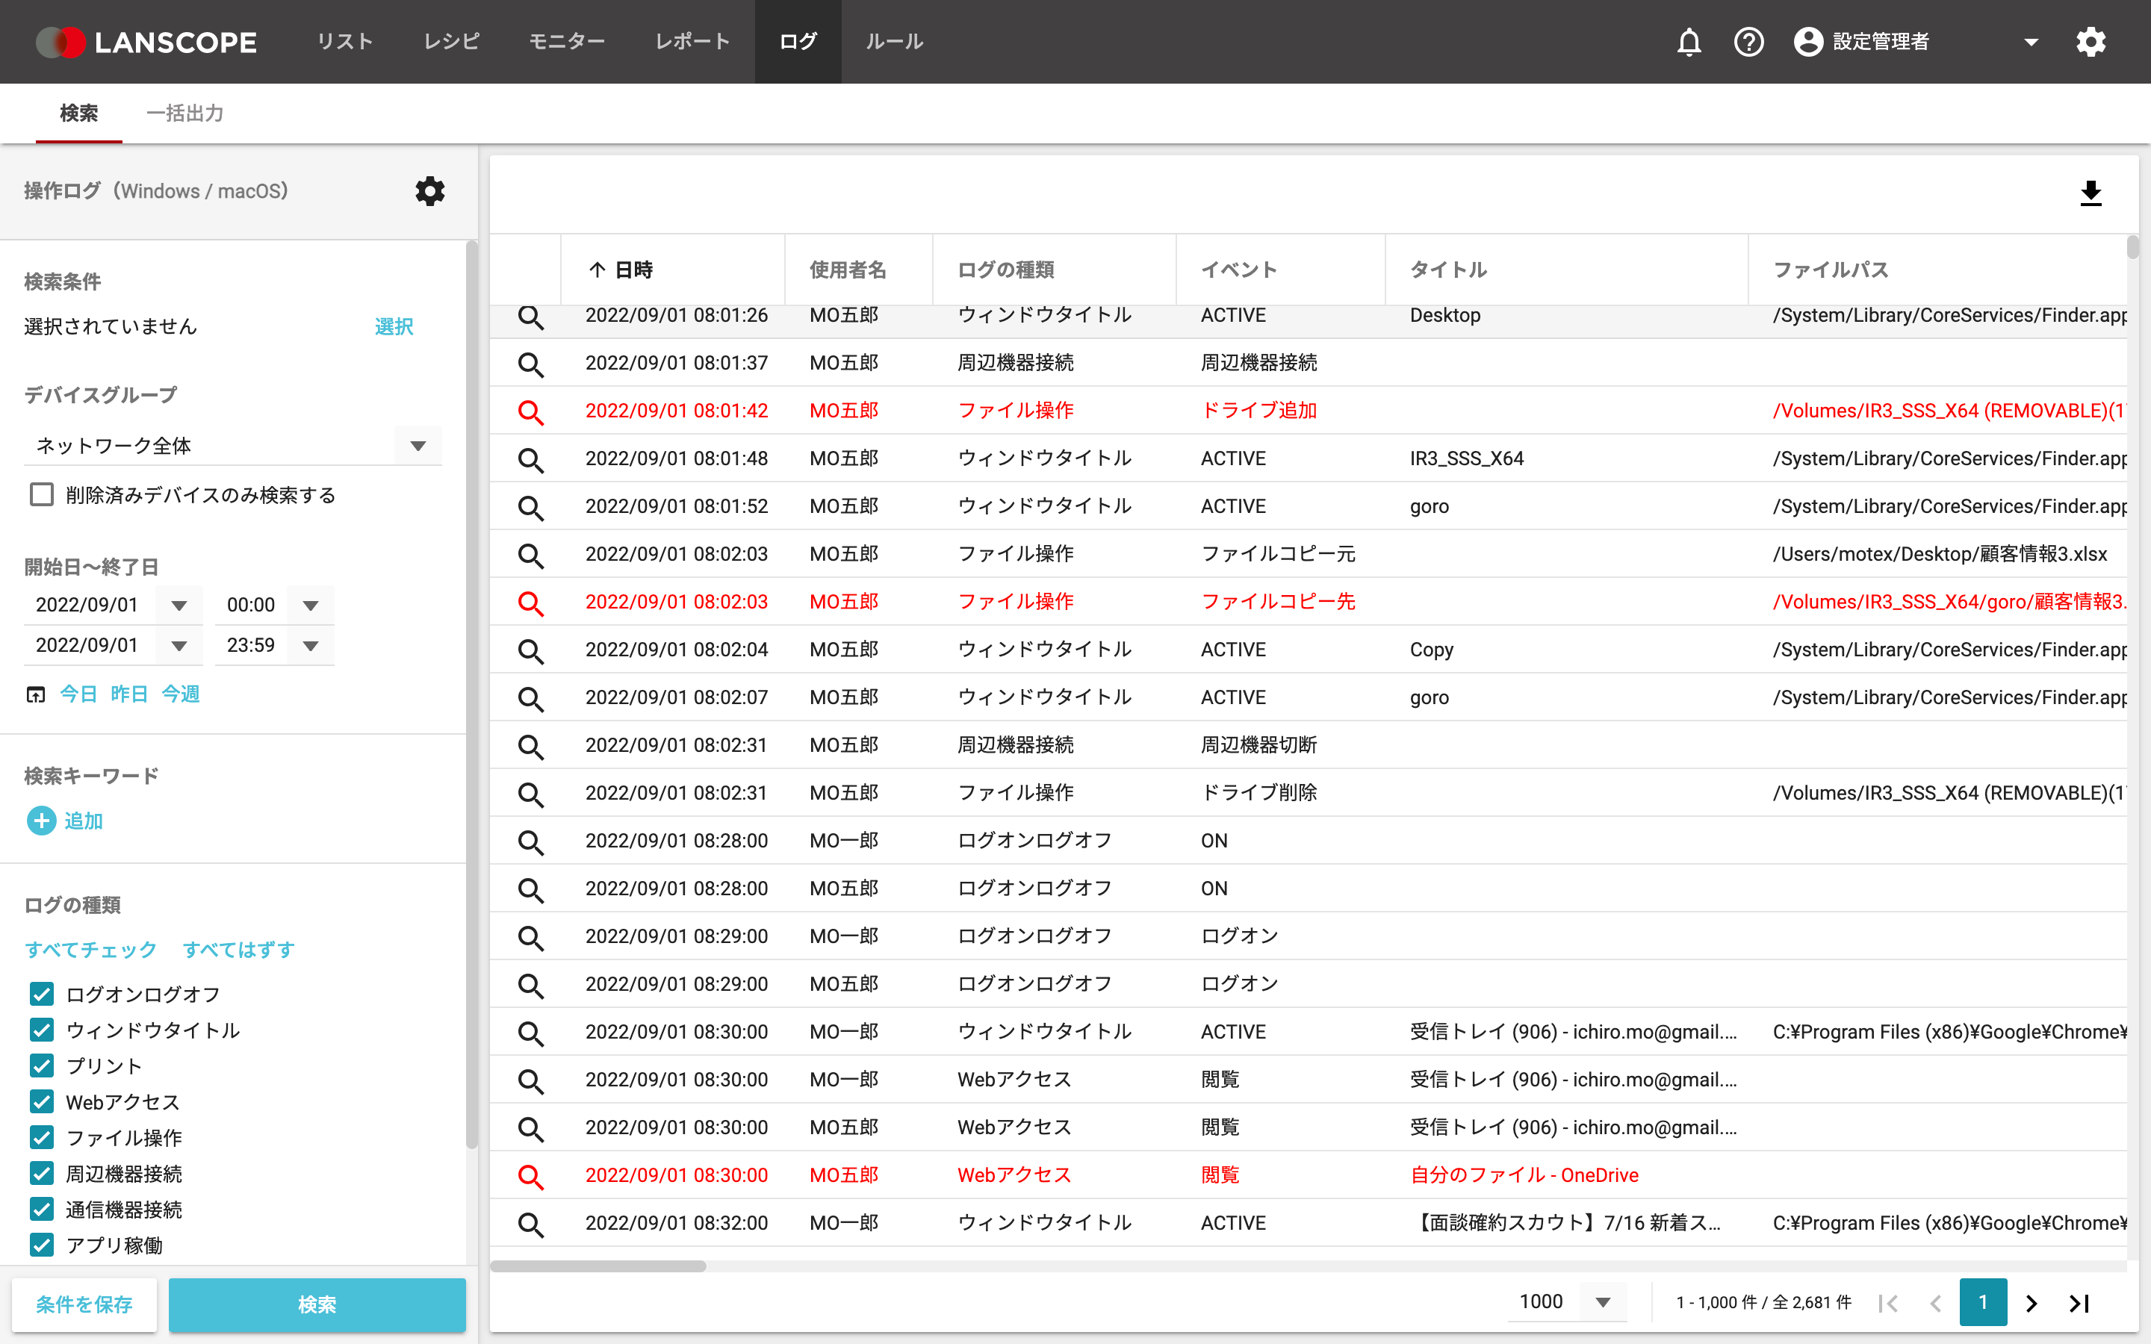This screenshot has height=1344, width=2151.
Task: Uncheck the ログオンログオフ log type
Action: [42, 994]
